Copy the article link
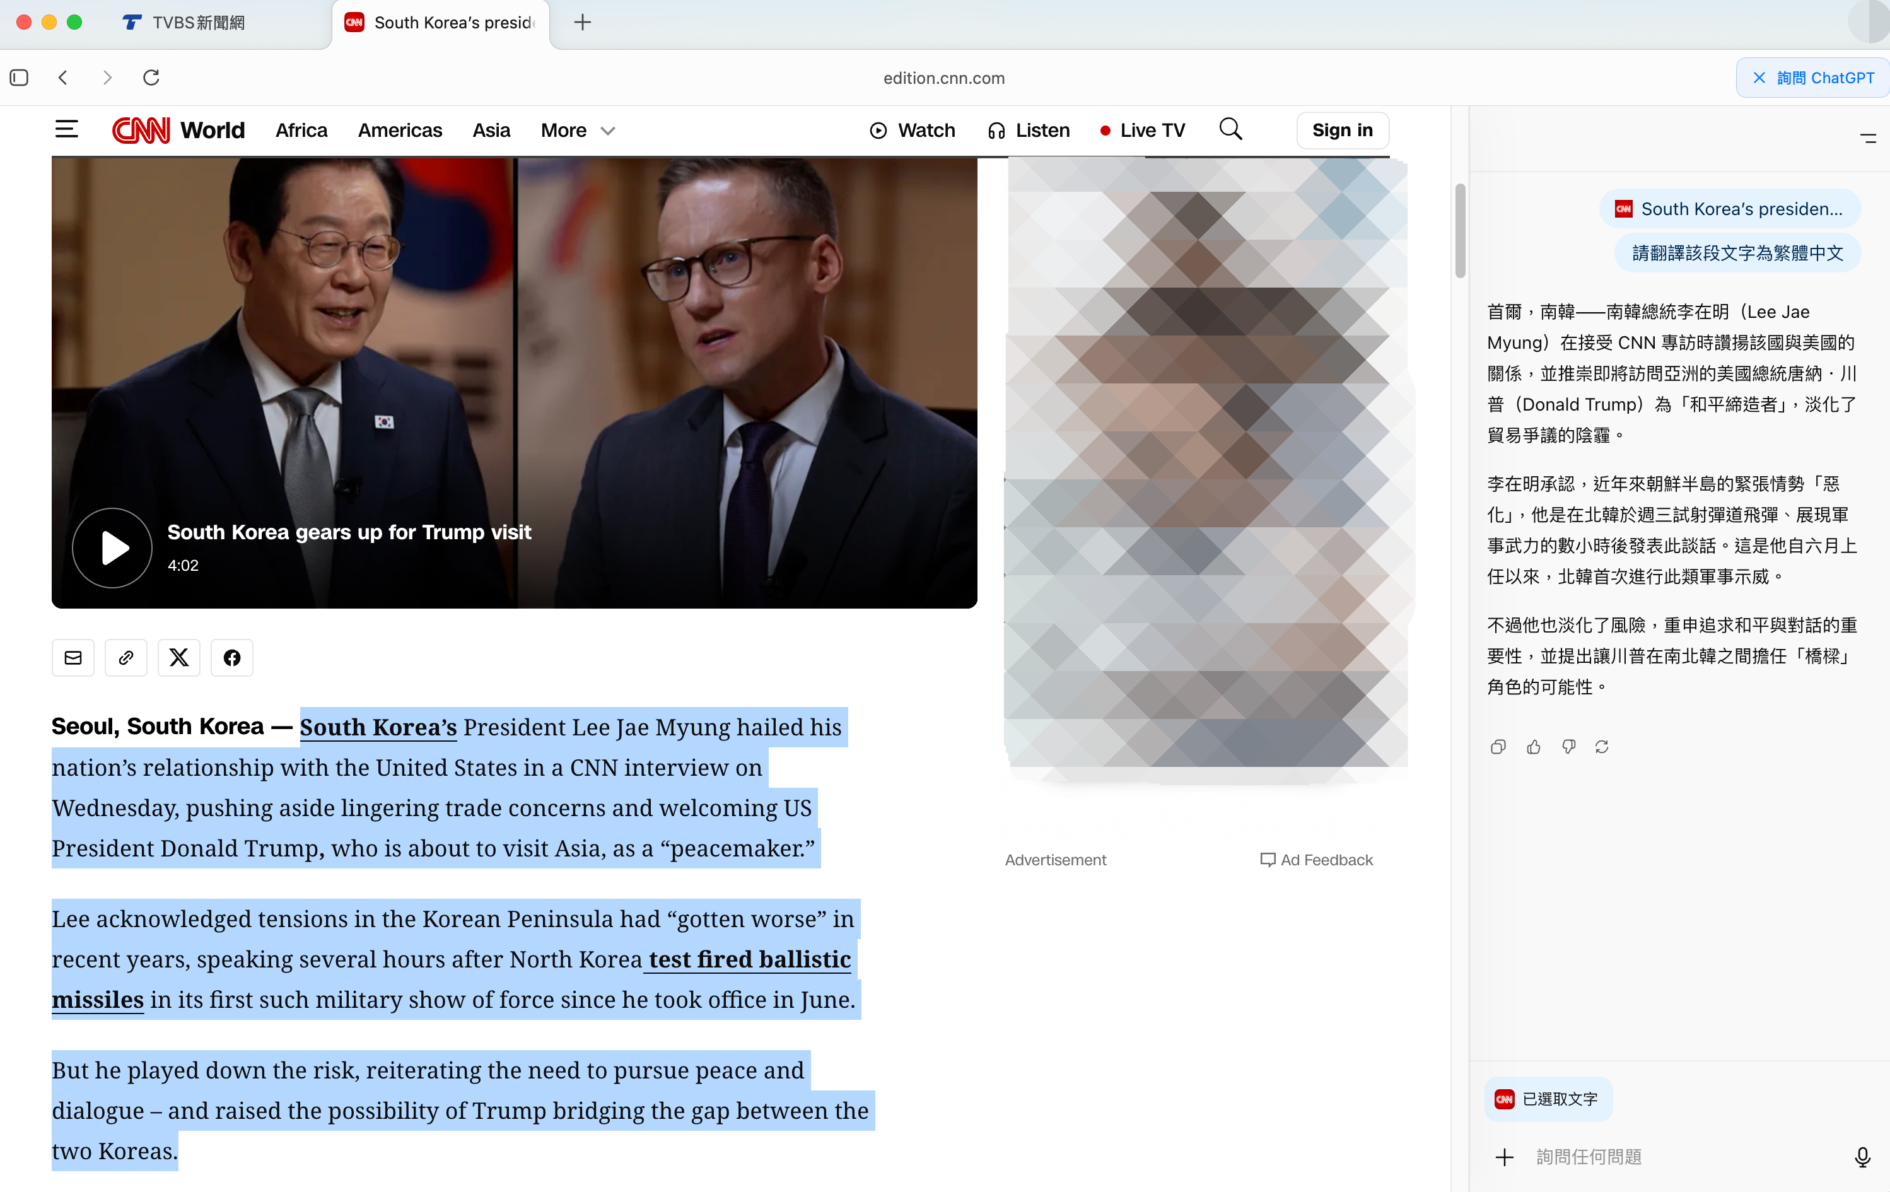 click(x=125, y=658)
